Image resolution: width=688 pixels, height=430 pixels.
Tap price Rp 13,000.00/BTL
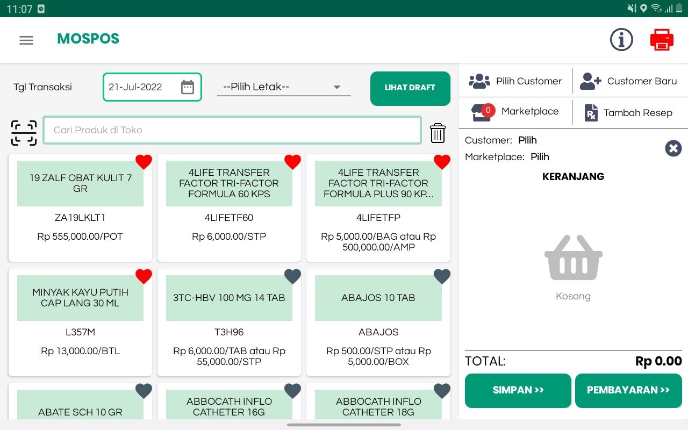[81, 351]
